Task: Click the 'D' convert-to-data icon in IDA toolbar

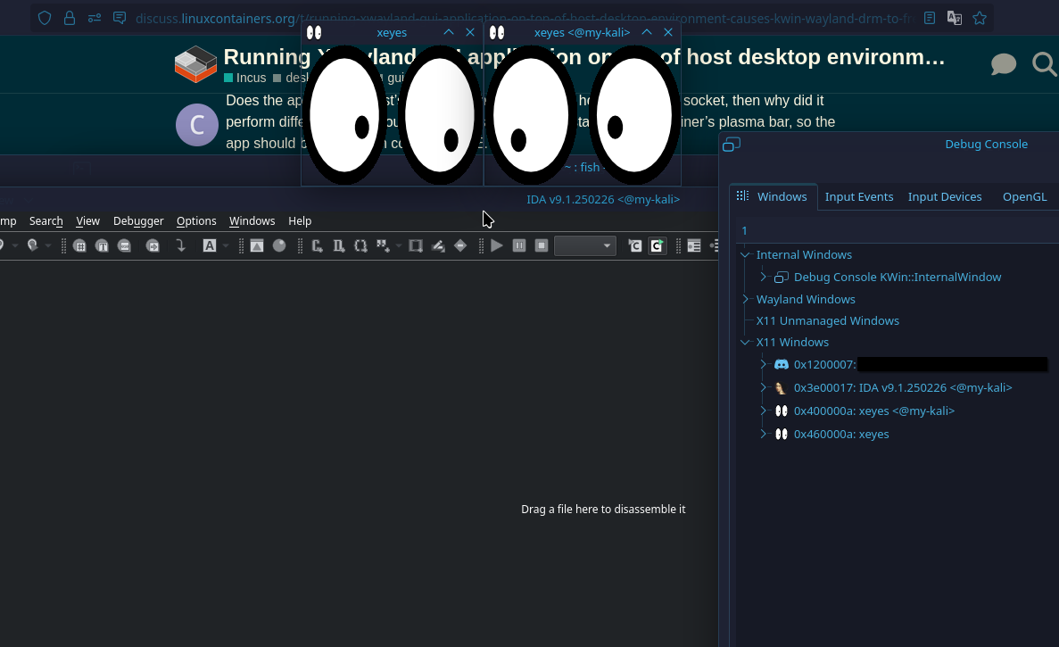Action: [339, 245]
